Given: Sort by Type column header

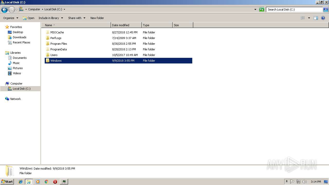Looking at the screenshot, I should click(x=157, y=25).
